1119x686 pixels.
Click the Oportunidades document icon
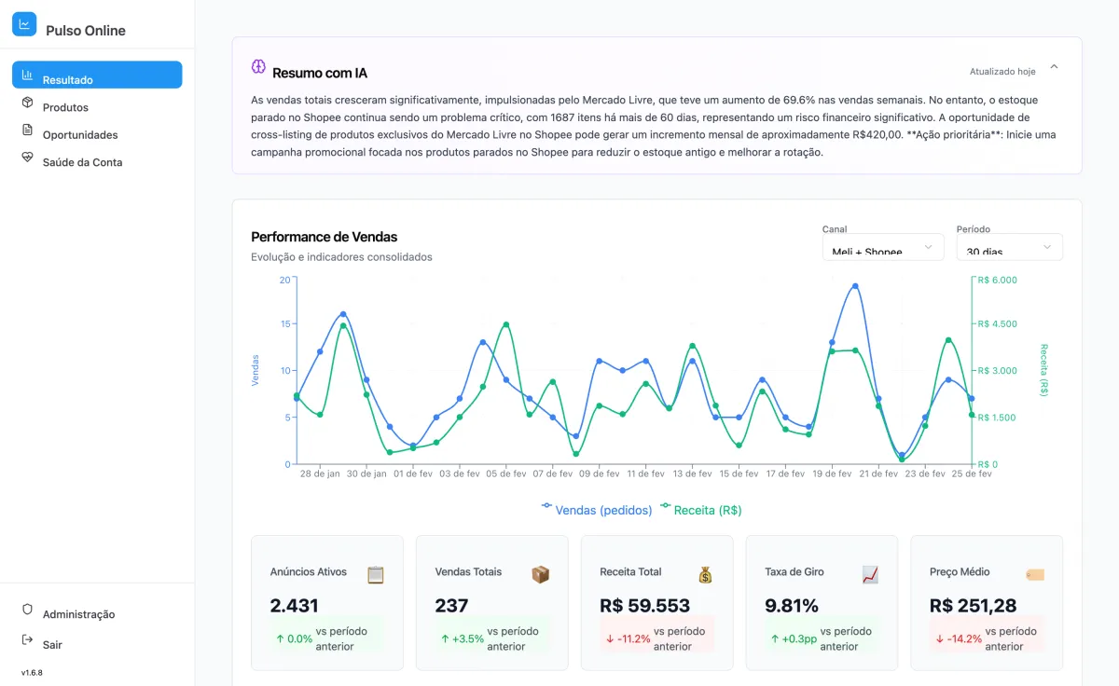[27, 130]
